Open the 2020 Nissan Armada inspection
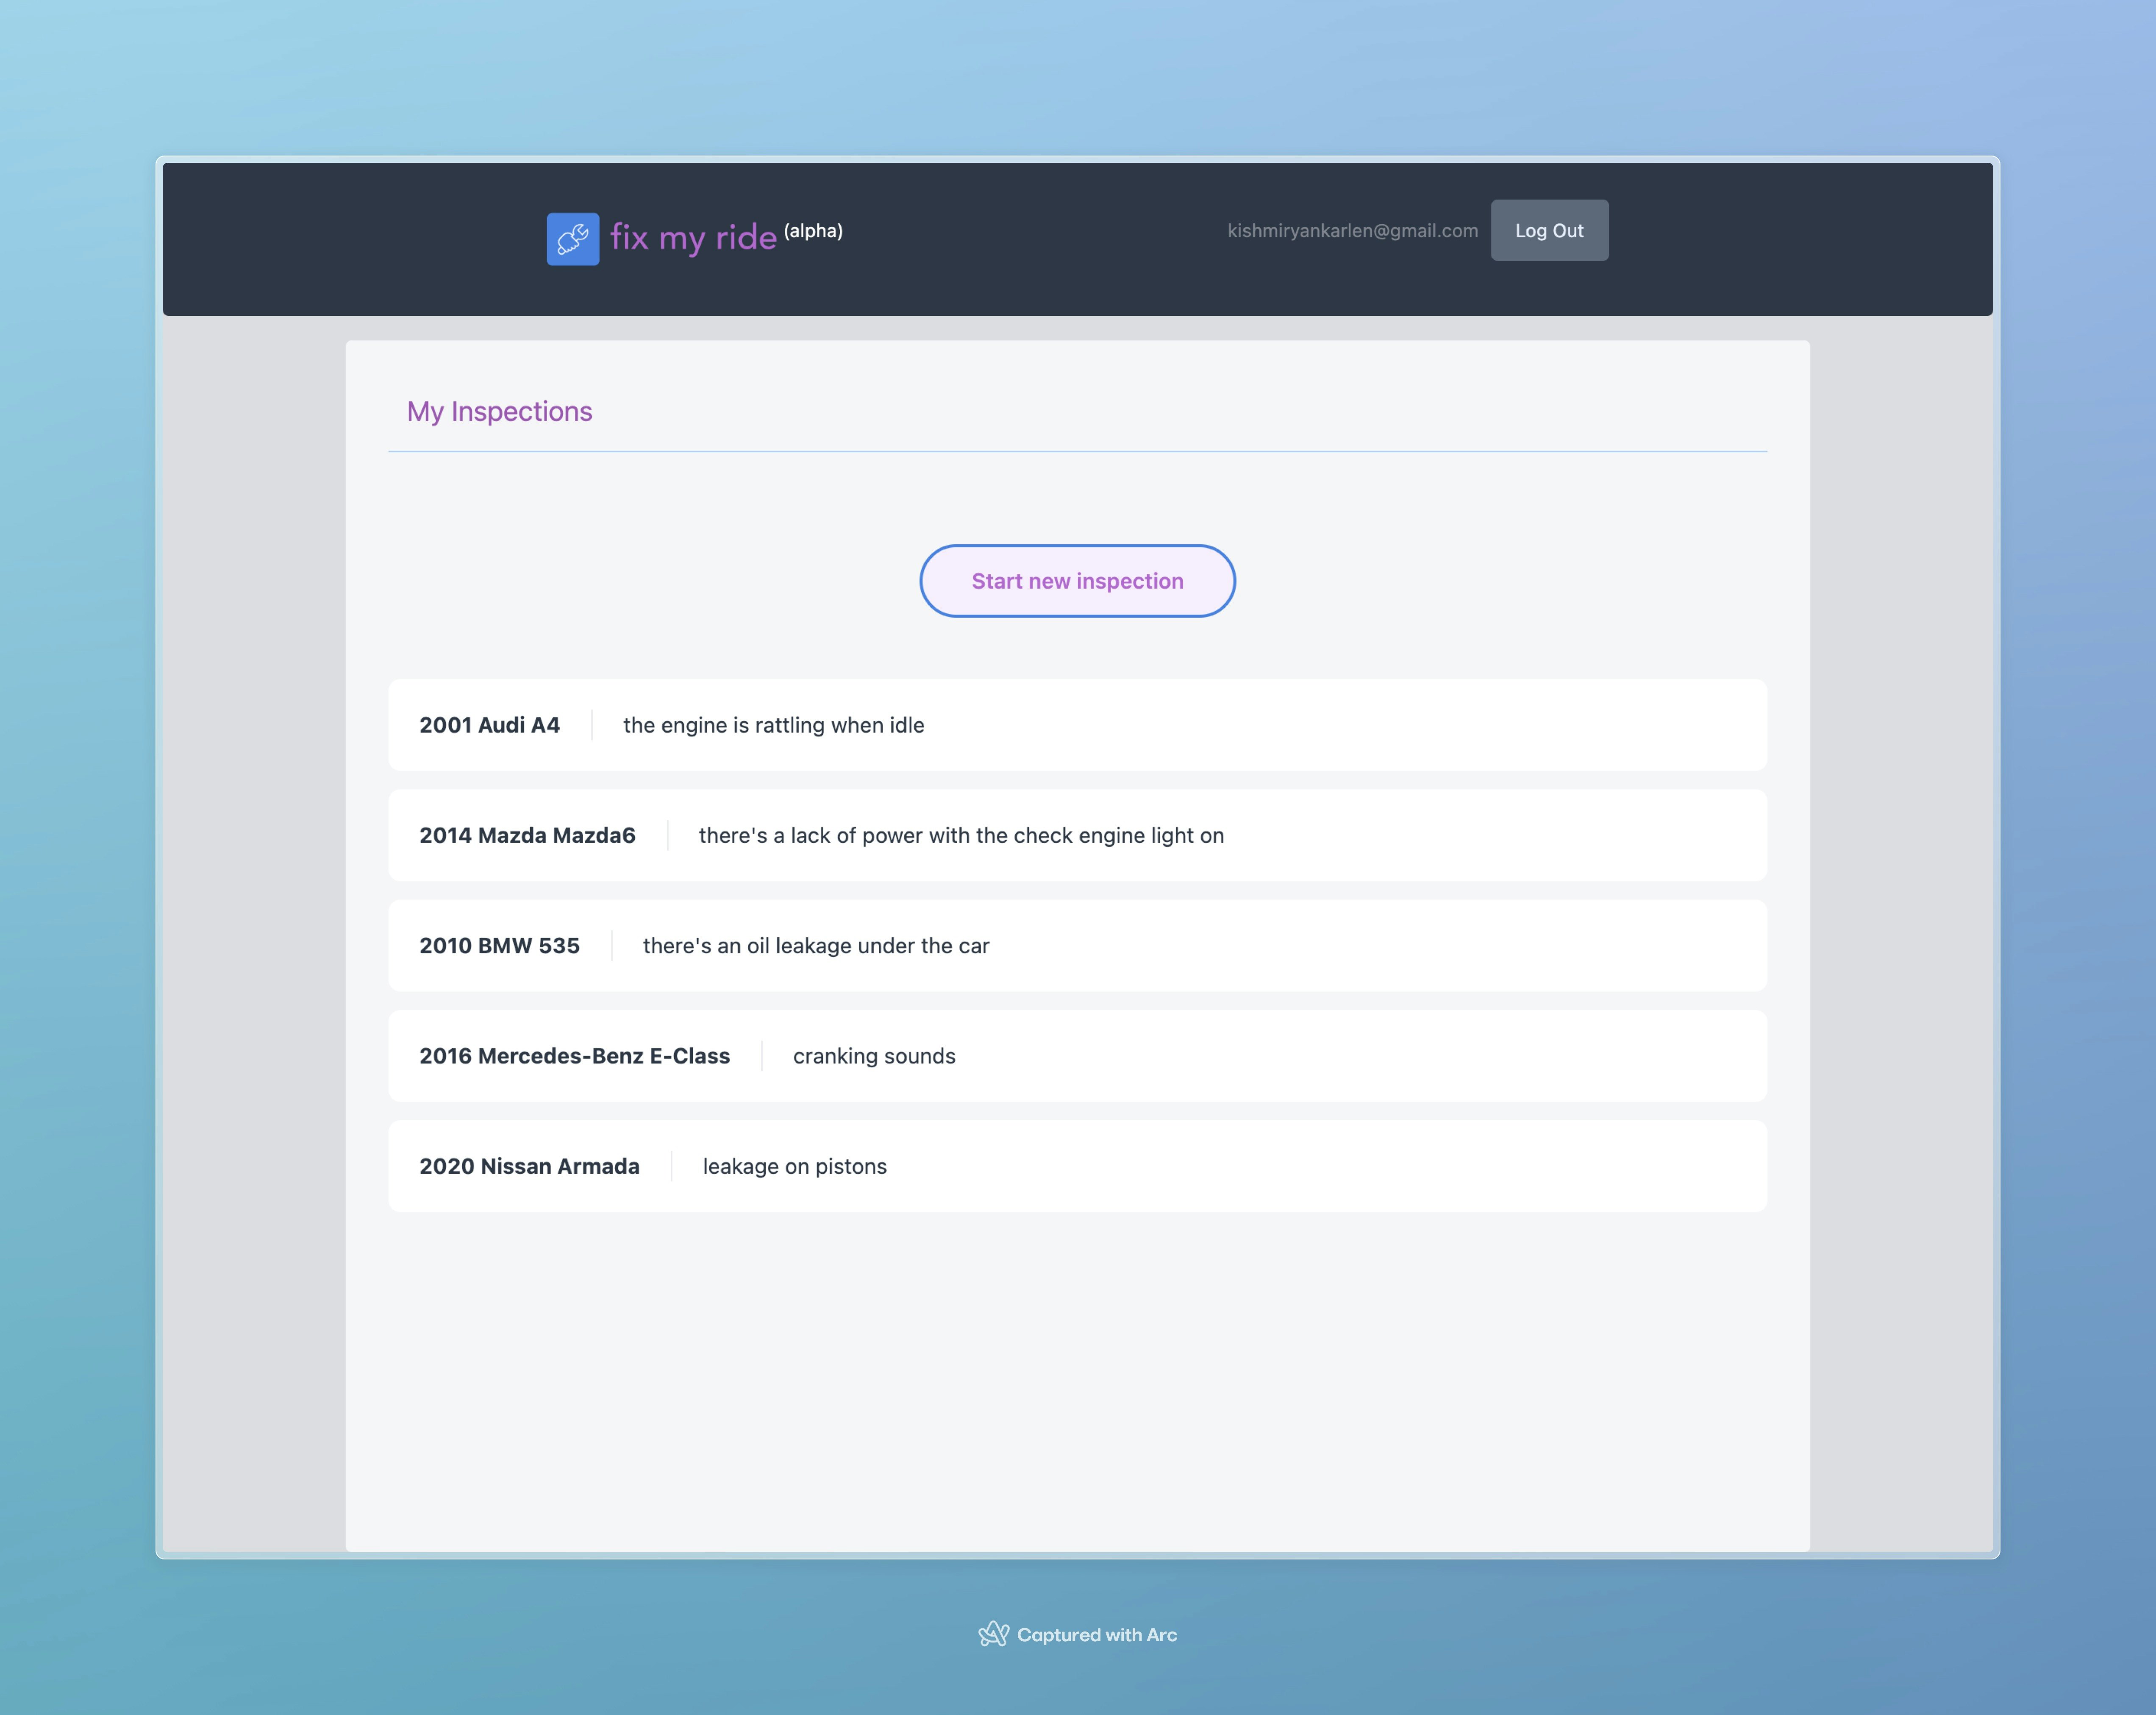This screenshot has width=2156, height=1715. tap(529, 1167)
